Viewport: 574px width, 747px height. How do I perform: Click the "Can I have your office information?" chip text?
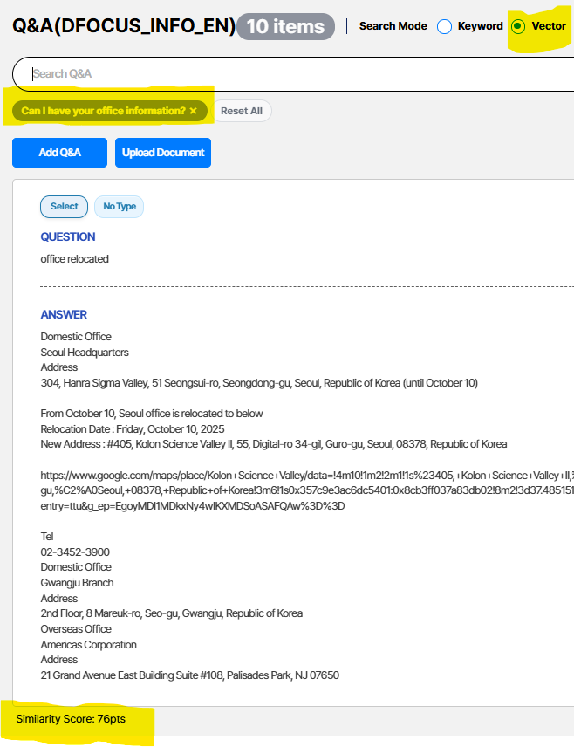103,112
